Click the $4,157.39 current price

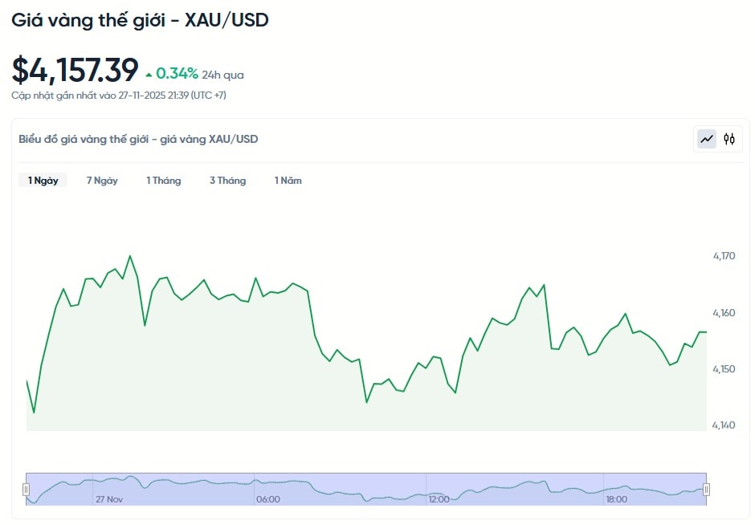tap(75, 71)
